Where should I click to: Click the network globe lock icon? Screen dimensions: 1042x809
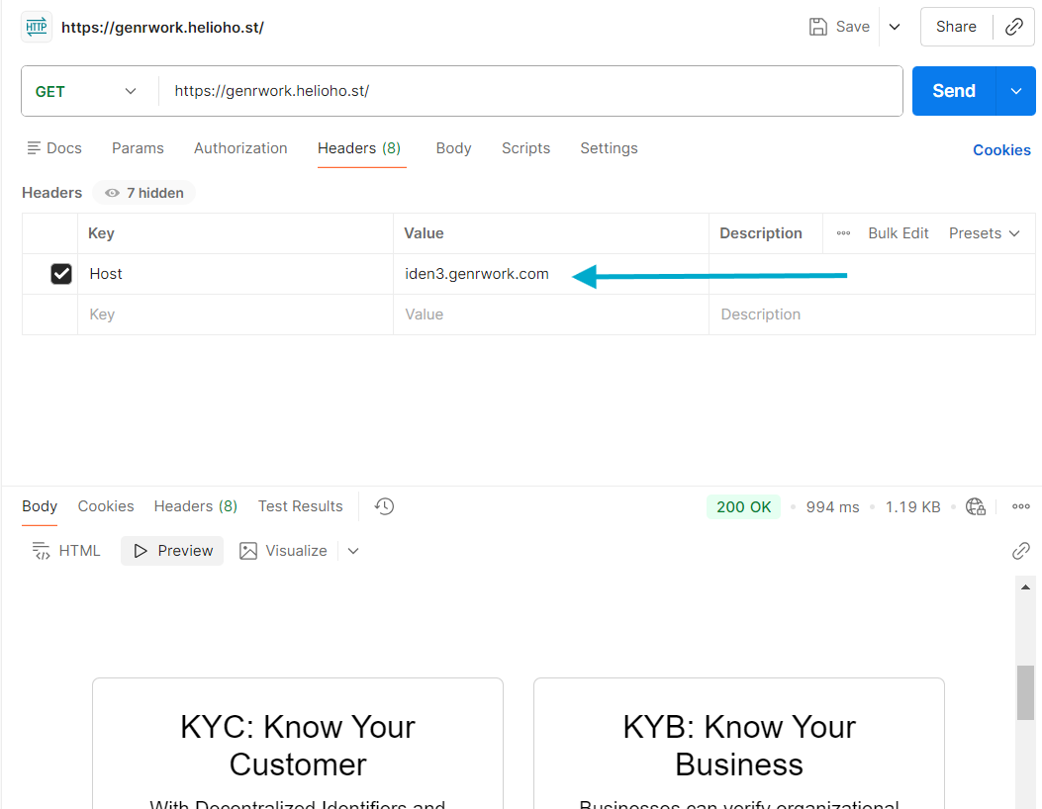(x=976, y=506)
